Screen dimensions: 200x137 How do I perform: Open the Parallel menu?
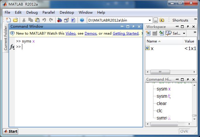point(49,13)
